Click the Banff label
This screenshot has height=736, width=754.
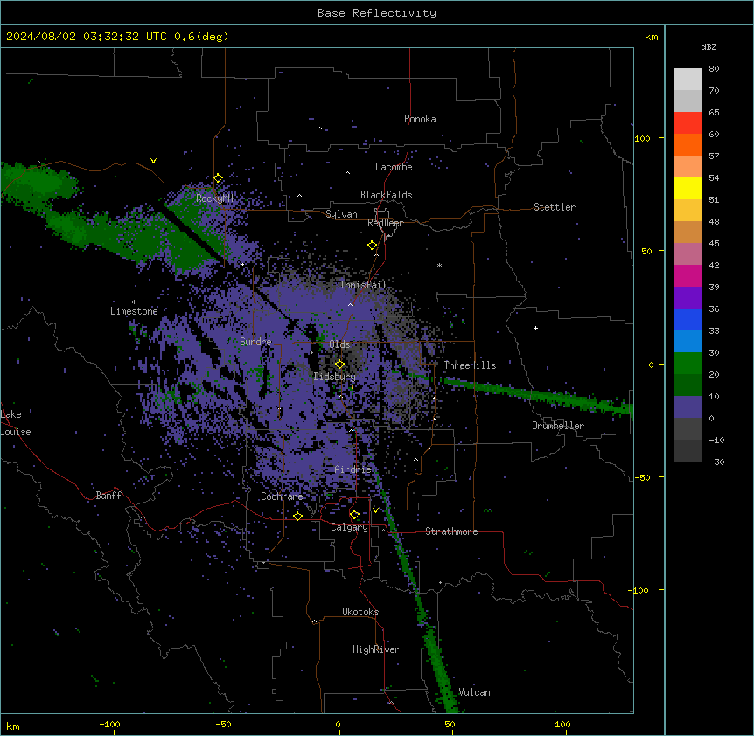click(108, 496)
